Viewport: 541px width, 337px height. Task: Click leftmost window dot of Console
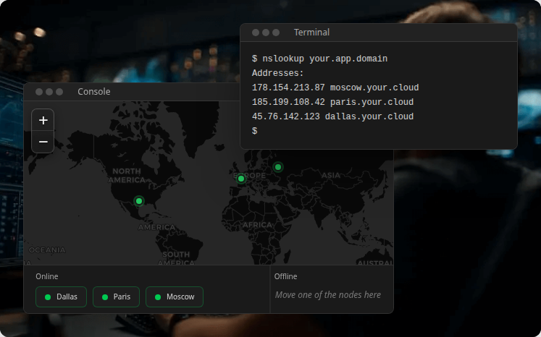pos(39,92)
